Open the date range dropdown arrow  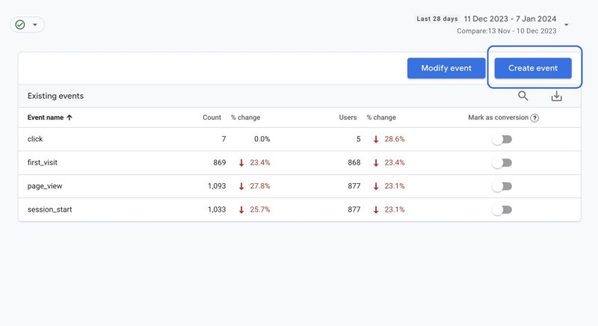pos(567,25)
